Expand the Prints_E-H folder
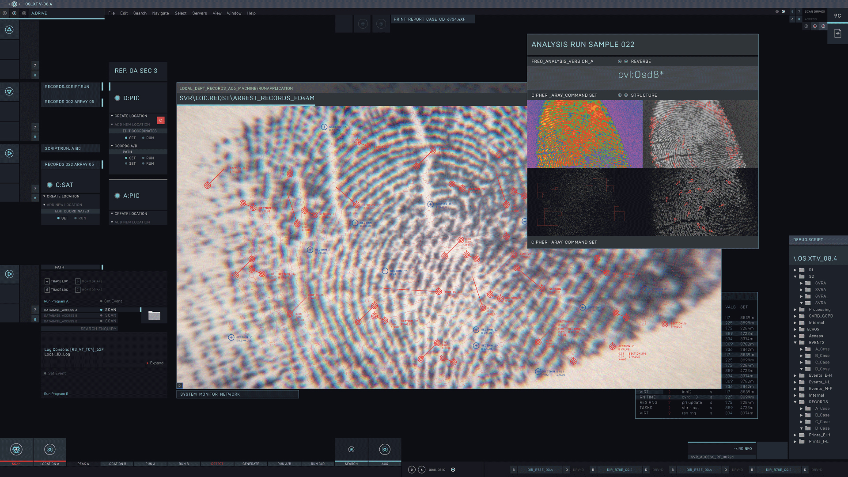The height and width of the screenshot is (477, 848). 795,435
